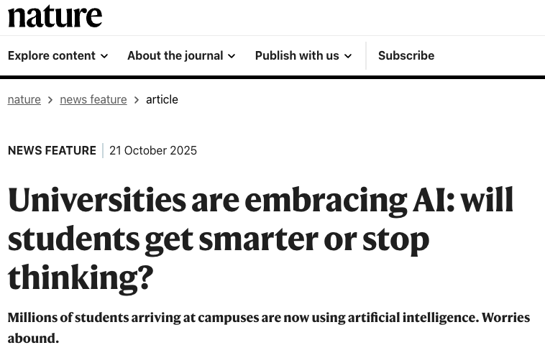Click the vertical divider left of Subscribe
Viewport: 545px width, 358px height.
point(366,55)
